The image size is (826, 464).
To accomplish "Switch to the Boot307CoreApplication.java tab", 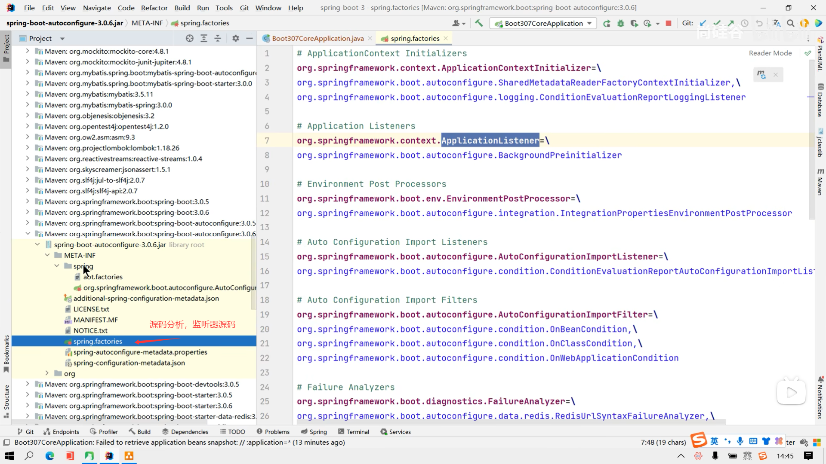I will pos(317,38).
